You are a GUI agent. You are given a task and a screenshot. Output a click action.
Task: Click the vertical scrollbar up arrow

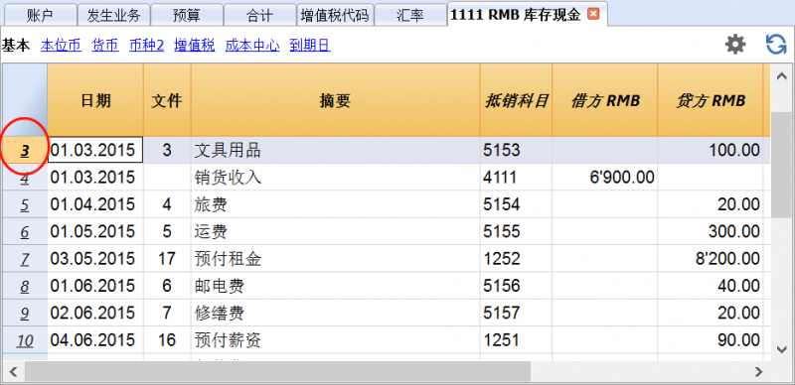click(782, 76)
